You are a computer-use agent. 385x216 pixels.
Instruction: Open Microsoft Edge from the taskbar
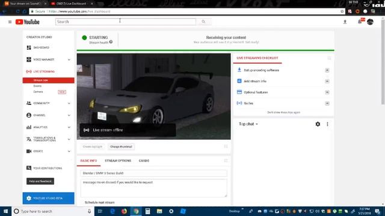click(x=112, y=211)
